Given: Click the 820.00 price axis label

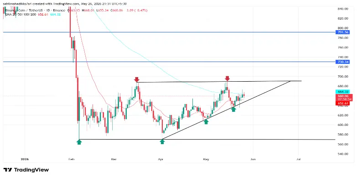Looking at the screenshot, I should pyautogui.click(x=343, y=18).
